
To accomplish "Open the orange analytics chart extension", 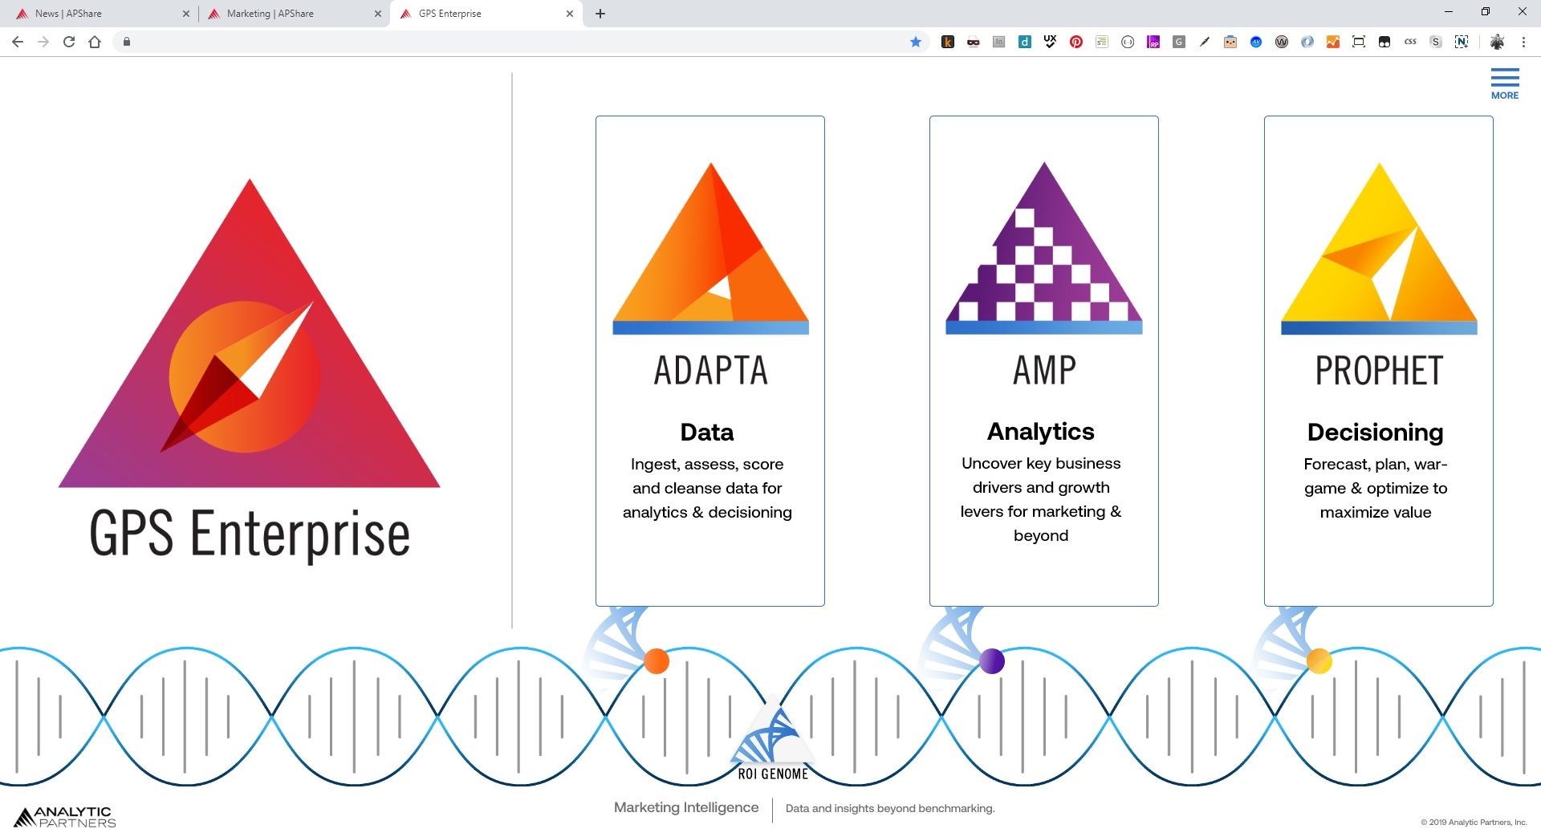I will point(1333,42).
